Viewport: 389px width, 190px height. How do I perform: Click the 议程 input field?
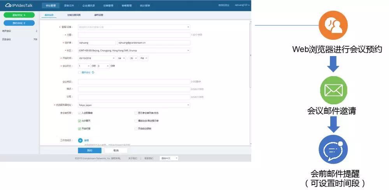pos(134,97)
